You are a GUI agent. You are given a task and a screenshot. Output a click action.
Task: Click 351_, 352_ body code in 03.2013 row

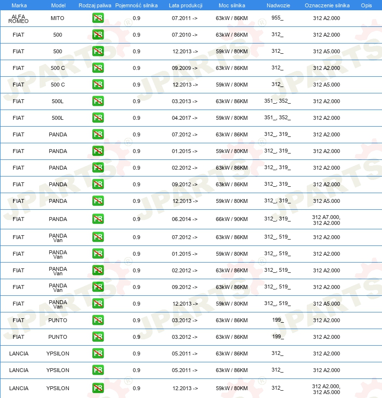pyautogui.click(x=277, y=101)
